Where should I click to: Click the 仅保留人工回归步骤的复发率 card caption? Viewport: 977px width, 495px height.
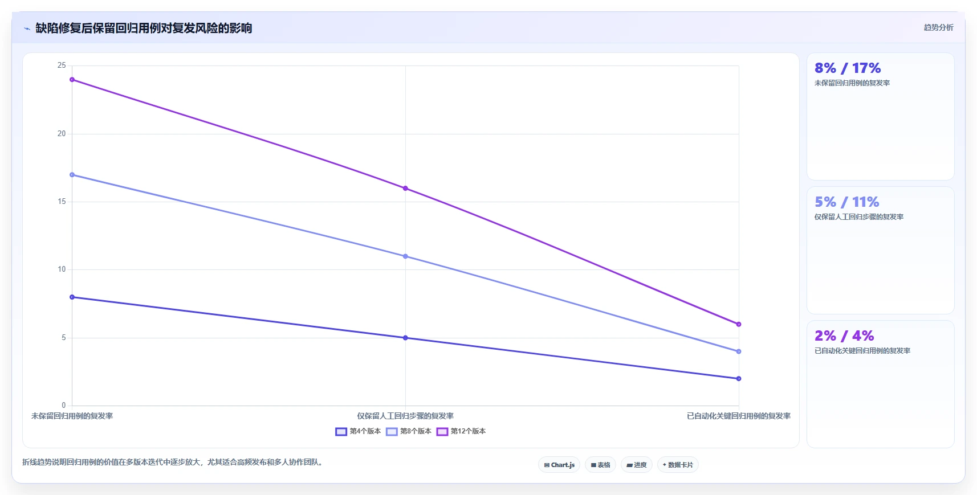(859, 217)
